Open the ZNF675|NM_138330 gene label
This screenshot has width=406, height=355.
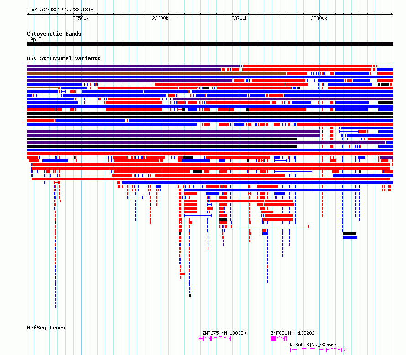point(224,333)
